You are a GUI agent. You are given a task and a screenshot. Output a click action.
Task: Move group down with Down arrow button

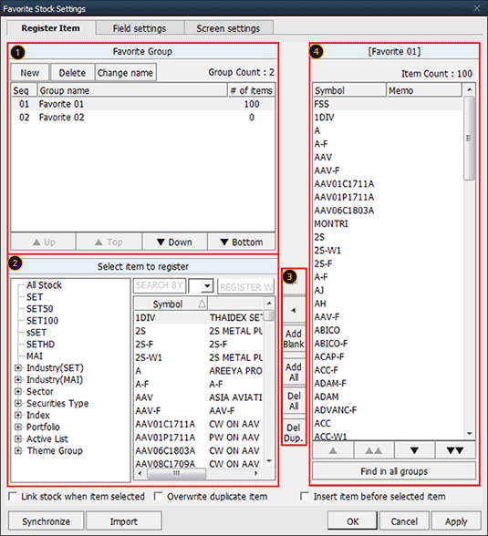175,242
